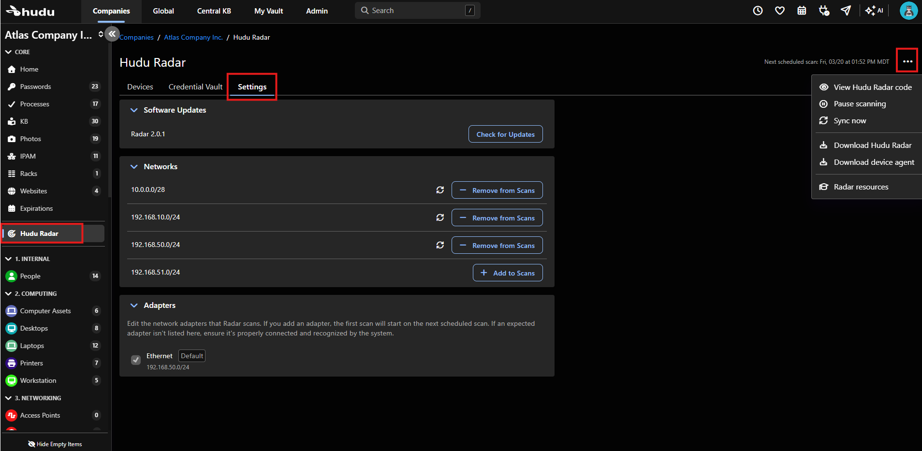Remove 192.168.10.0/24 from scans

pos(497,218)
